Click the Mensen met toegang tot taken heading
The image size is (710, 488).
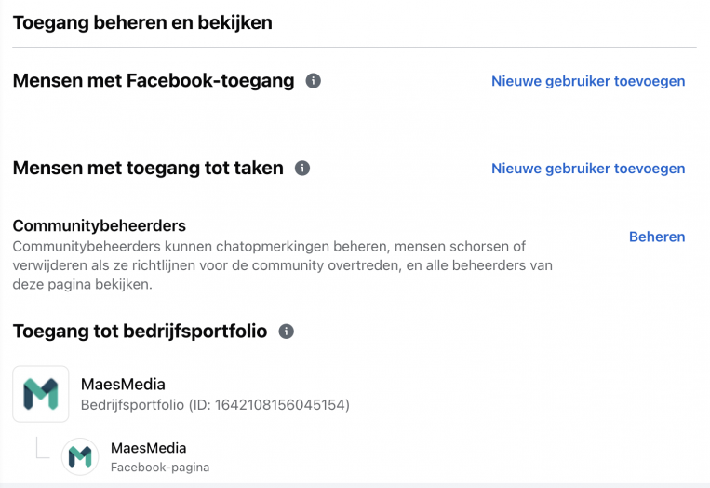click(x=148, y=168)
